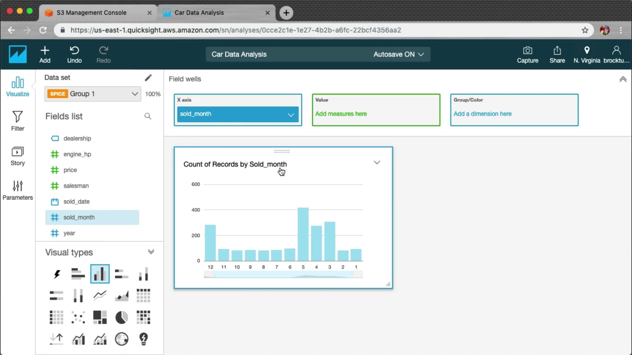Open the Autosave ON dropdown

[x=398, y=54]
